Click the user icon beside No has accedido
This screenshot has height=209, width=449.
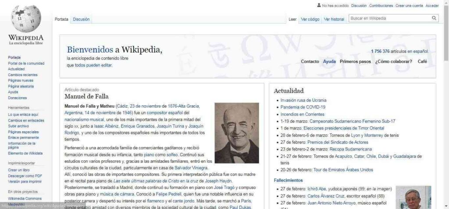click(x=319, y=6)
